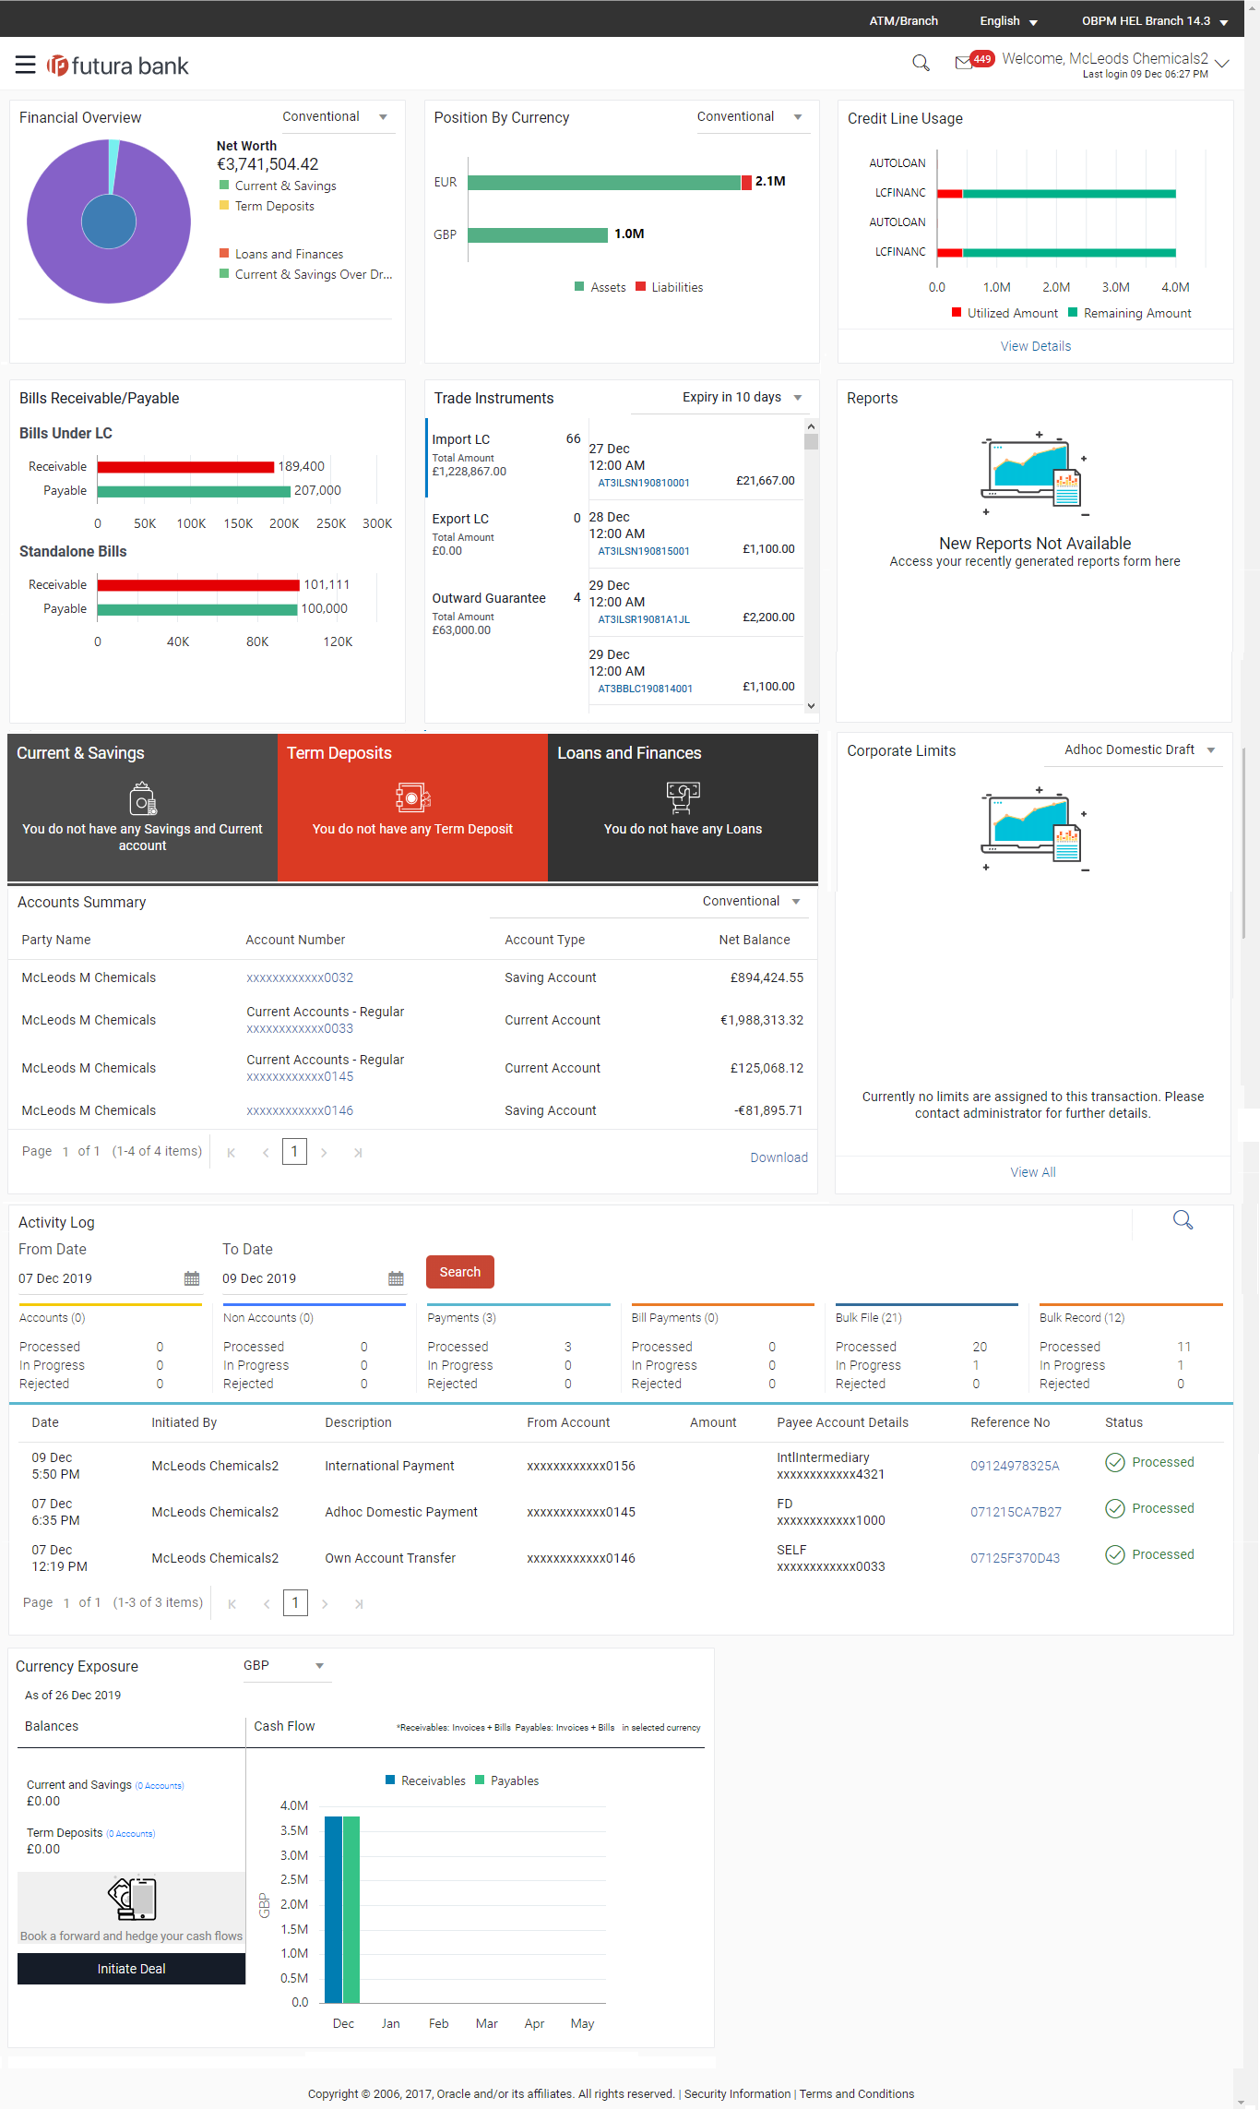Open account number ending 0146 in Accounts Summary

coord(300,1110)
